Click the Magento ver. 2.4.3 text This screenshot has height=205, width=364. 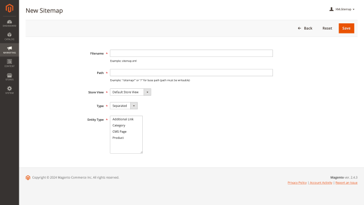click(x=344, y=177)
